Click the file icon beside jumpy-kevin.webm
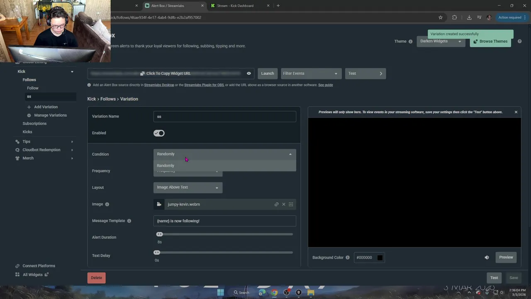This screenshot has height=299, width=531. [x=159, y=204]
